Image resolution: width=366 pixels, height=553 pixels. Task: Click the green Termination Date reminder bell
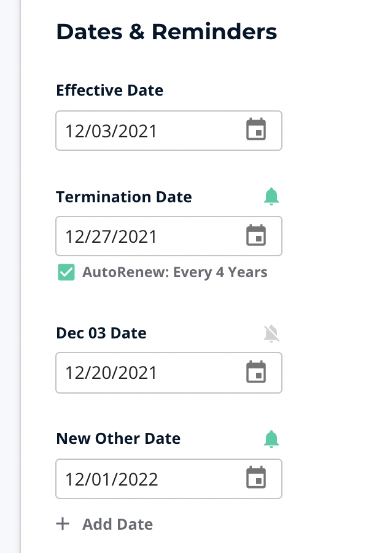[271, 196]
